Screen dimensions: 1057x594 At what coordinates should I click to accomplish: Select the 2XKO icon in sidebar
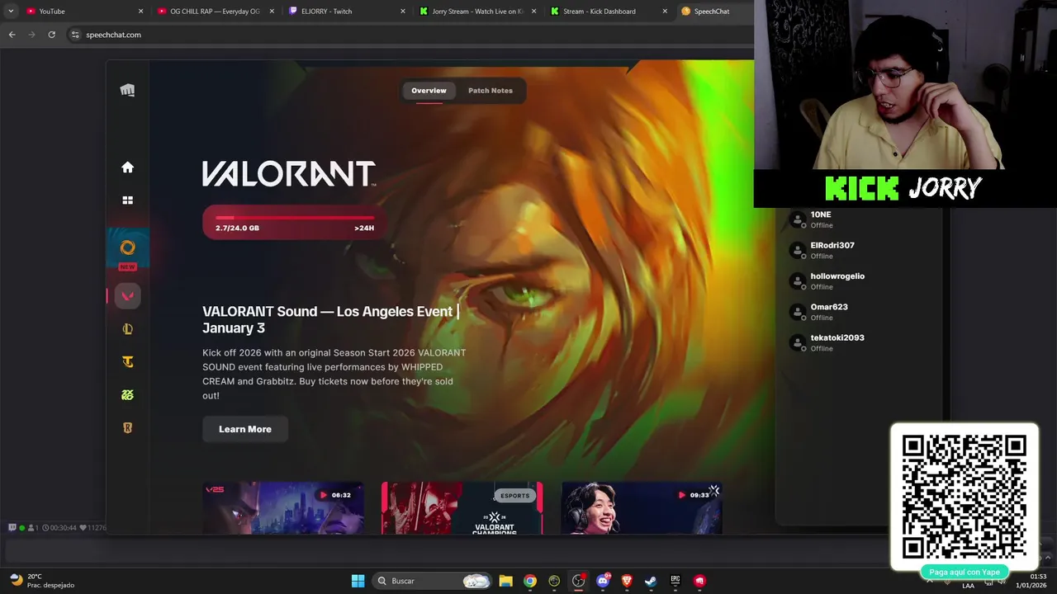click(127, 395)
